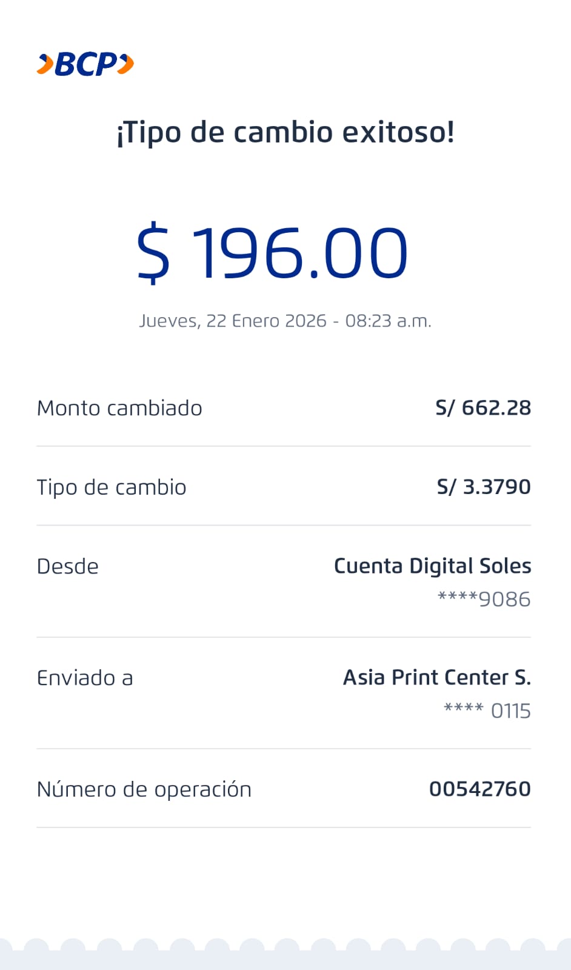This screenshot has height=970, width=571.
Task: Click the left orange chevron of the BCP logo
Action: coord(45,64)
